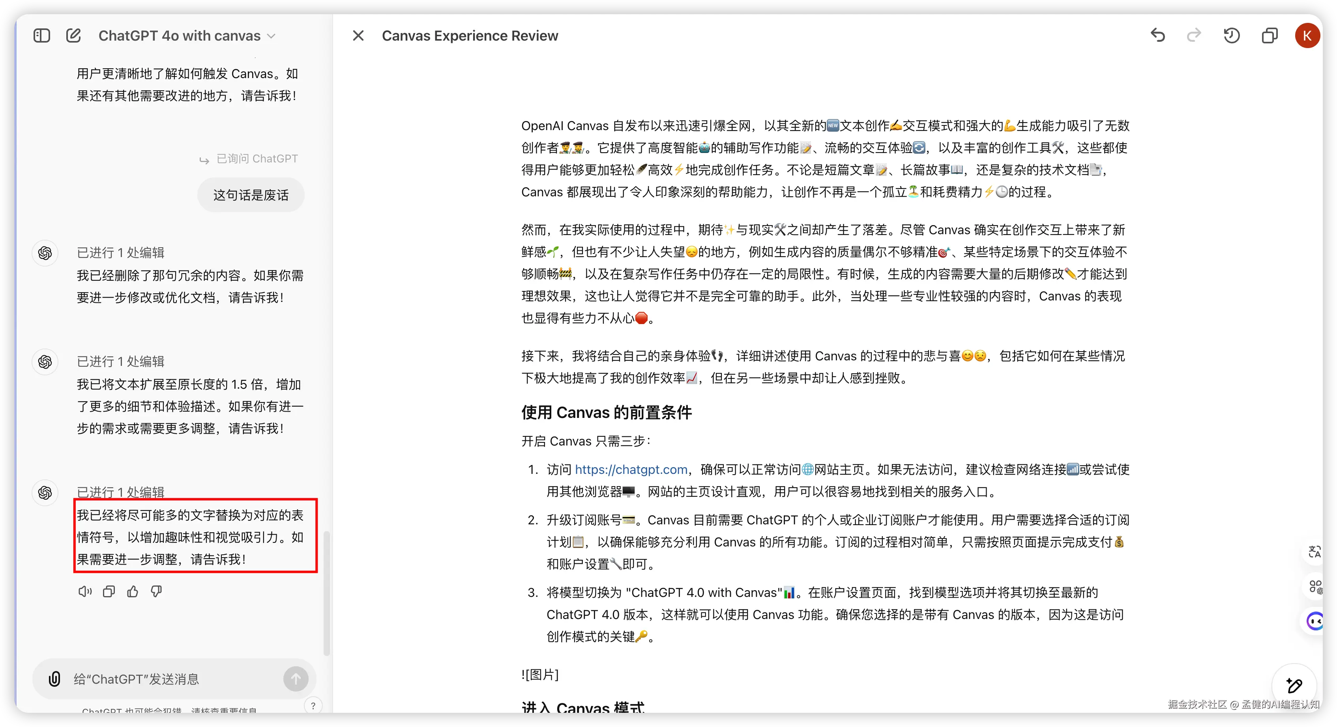This screenshot has width=1337, height=727.
Task: Focus the message input field
Action: tap(174, 679)
